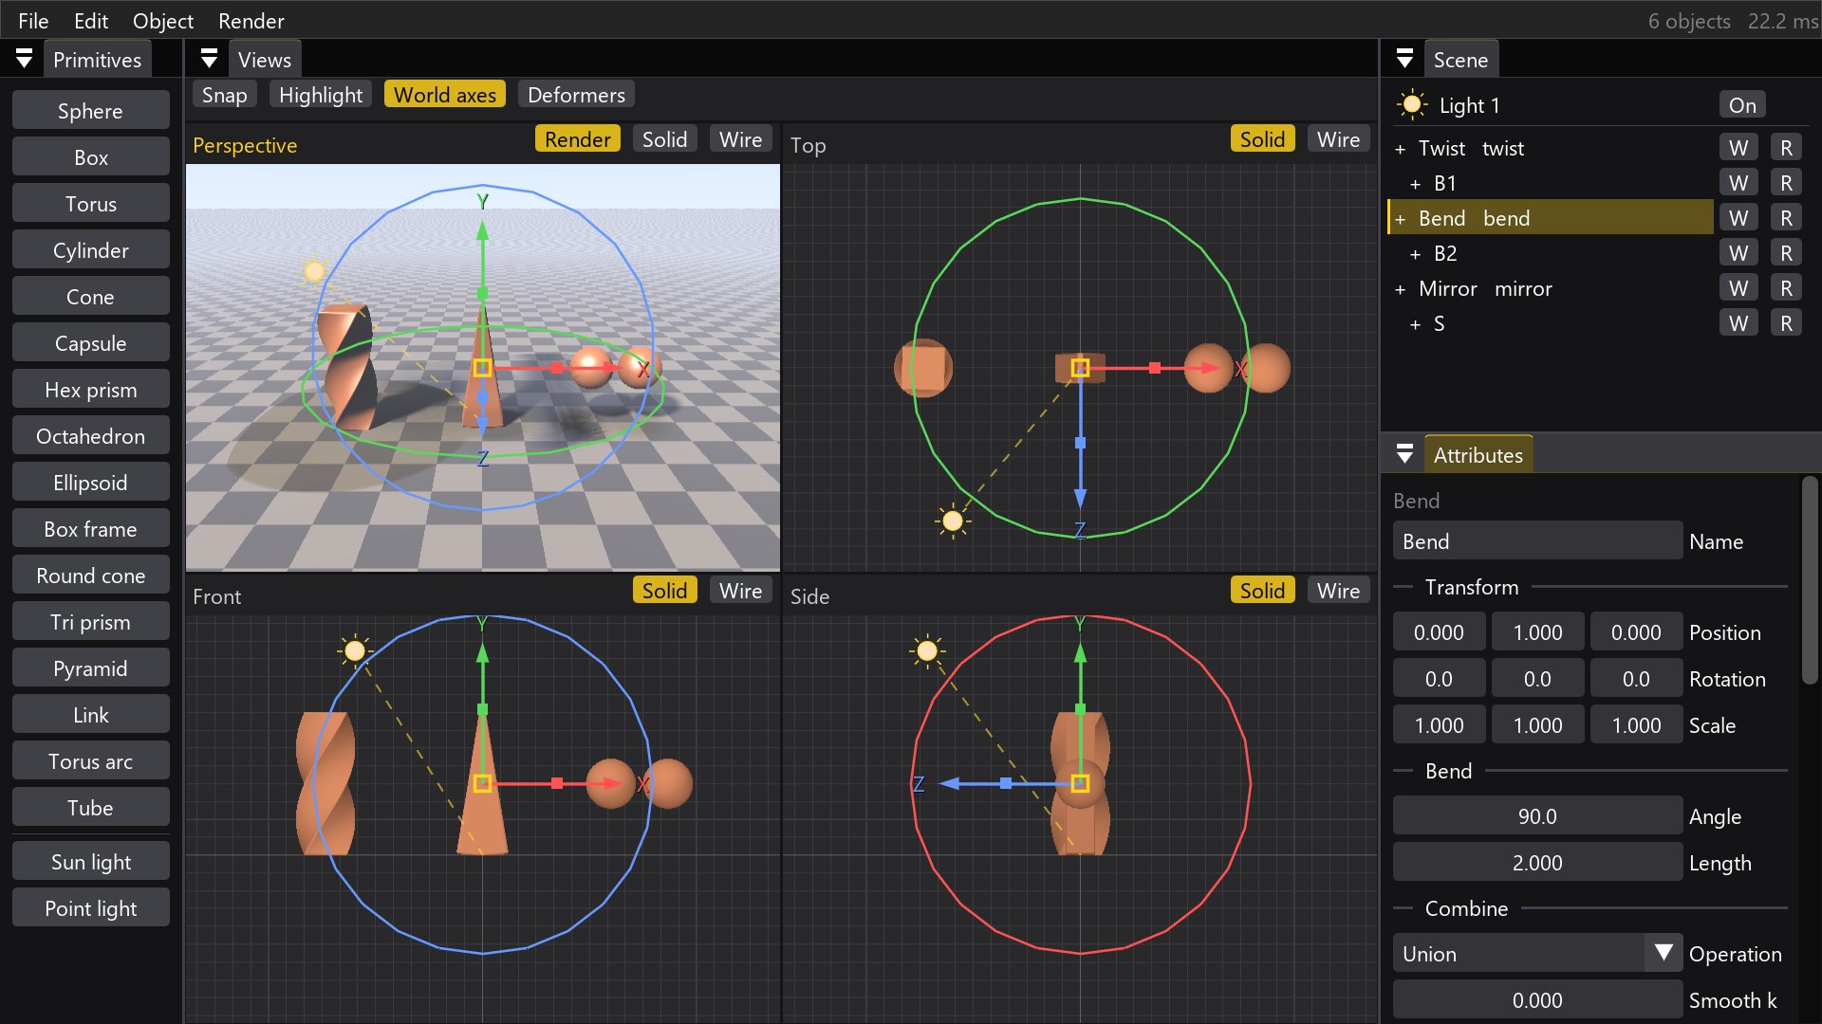
Task: Open the Union Operation dropdown
Action: [x=1537, y=954]
